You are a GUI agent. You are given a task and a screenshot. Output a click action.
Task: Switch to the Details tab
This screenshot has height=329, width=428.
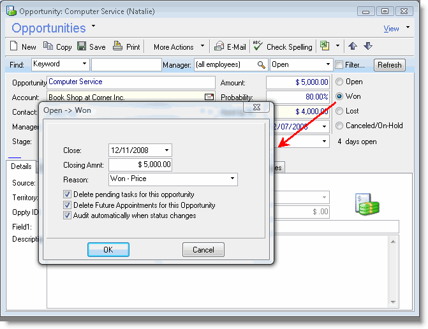pyautogui.click(x=21, y=166)
